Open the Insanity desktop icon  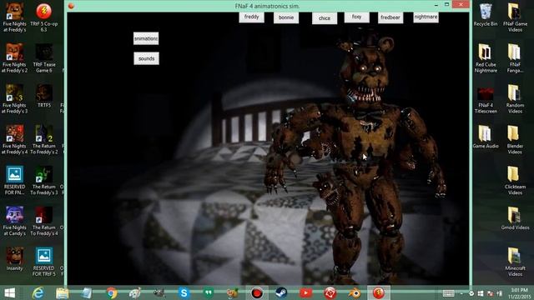tap(14, 259)
